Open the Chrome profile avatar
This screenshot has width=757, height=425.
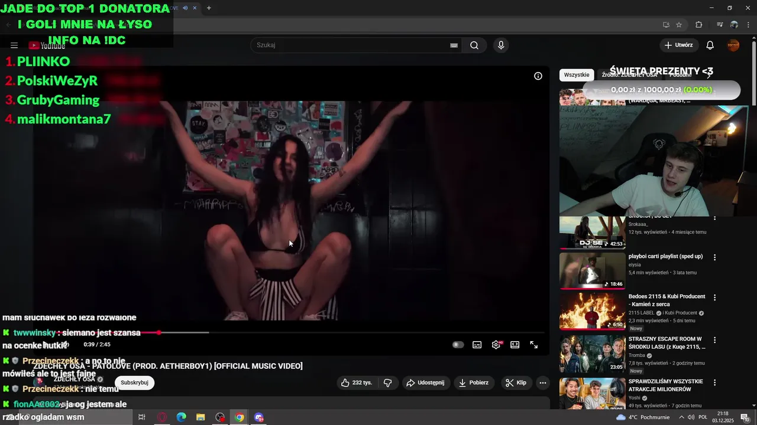(734, 25)
